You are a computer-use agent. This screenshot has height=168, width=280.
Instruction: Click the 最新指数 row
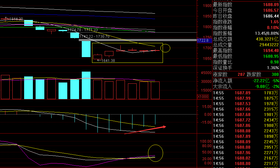point(246,5)
